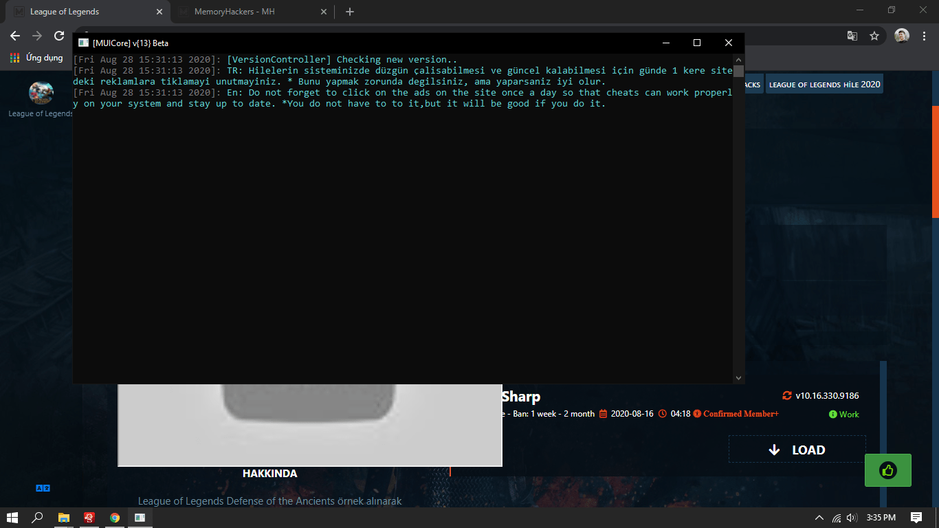Click the console scrollbar down arrow
Viewport: 939px width, 528px height.
(738, 377)
